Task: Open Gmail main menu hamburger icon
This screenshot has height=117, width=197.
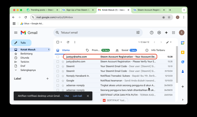Action: 16,33
